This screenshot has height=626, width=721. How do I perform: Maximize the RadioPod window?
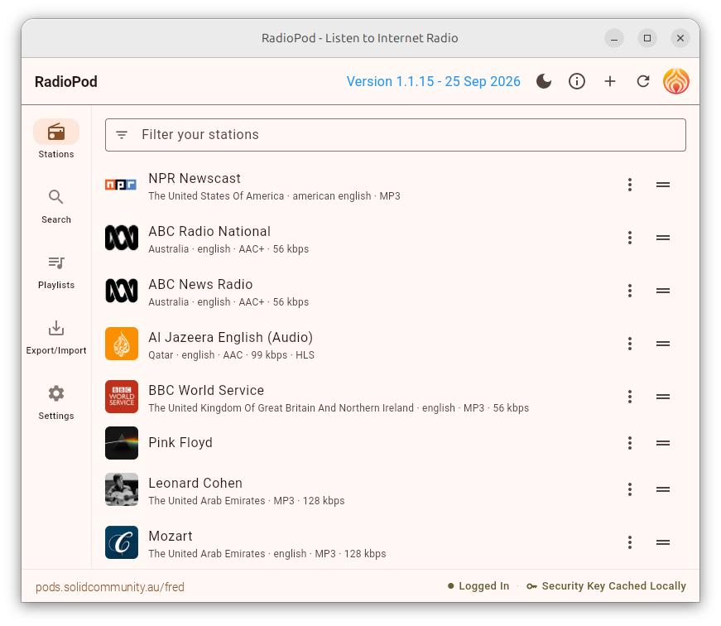pyautogui.click(x=647, y=38)
